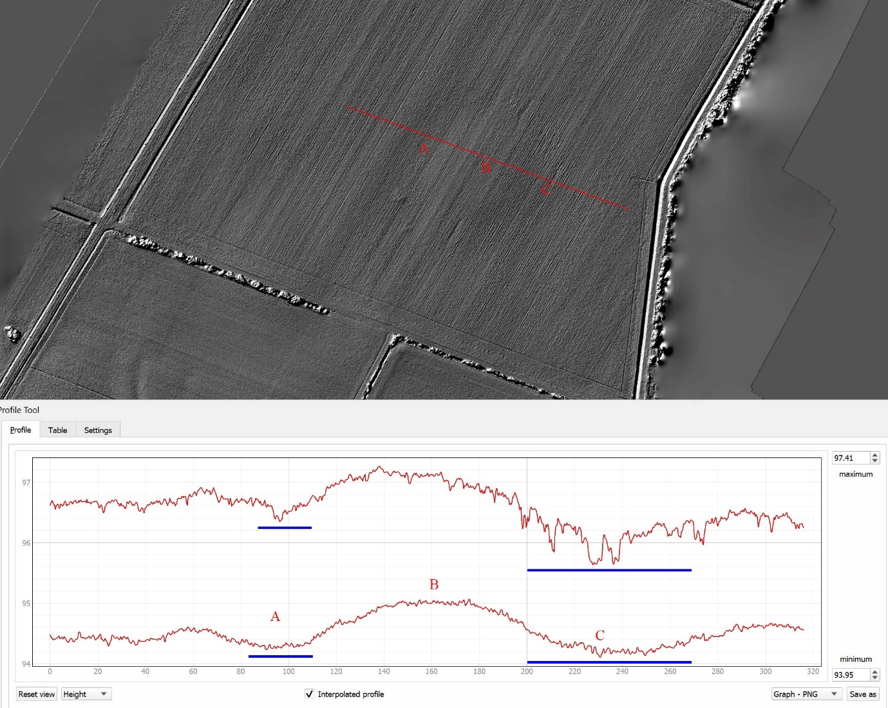Click label B in the profile graph
888x708 pixels.
click(434, 584)
